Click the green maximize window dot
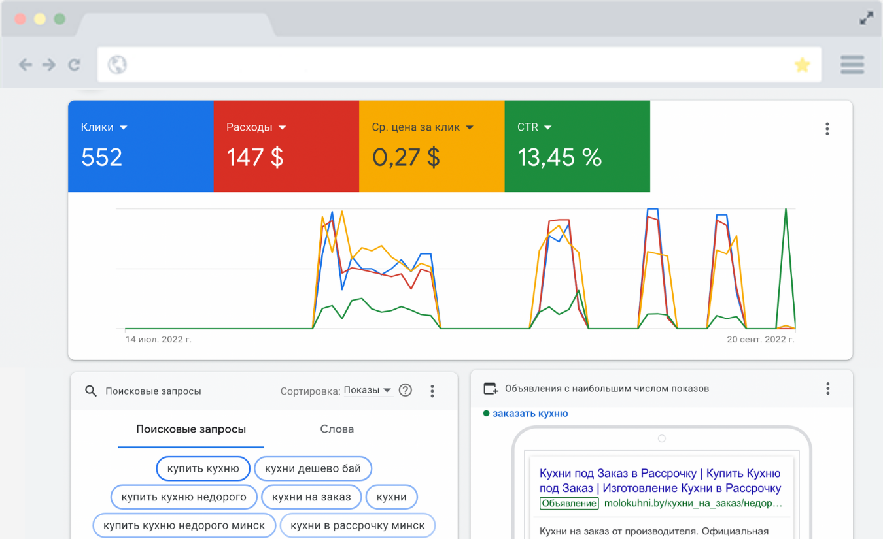Viewport: 883px width, 539px height. pos(60,18)
